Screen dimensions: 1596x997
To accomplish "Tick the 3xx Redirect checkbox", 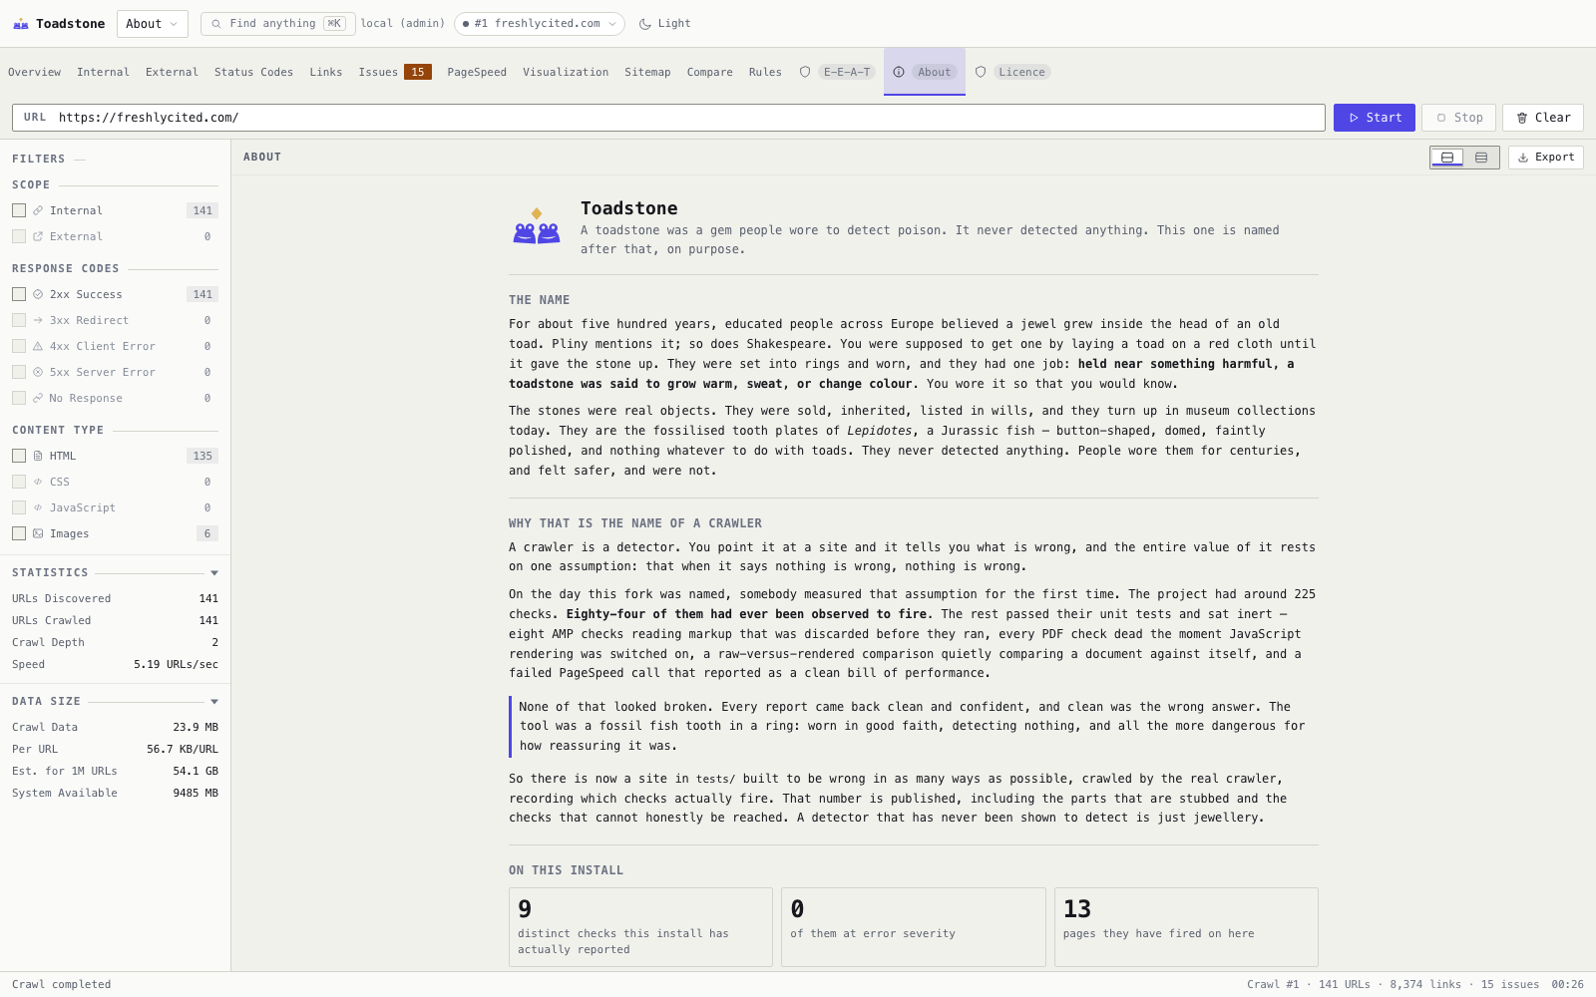I will pyautogui.click(x=19, y=320).
